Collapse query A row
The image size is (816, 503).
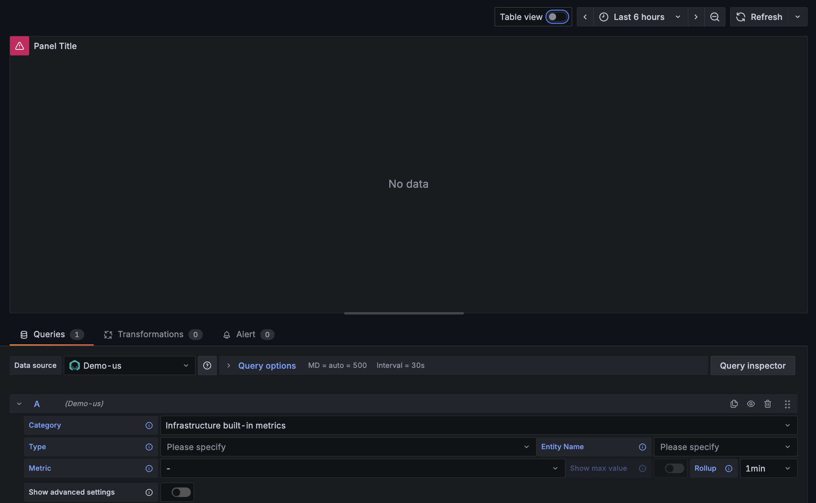pyautogui.click(x=19, y=404)
